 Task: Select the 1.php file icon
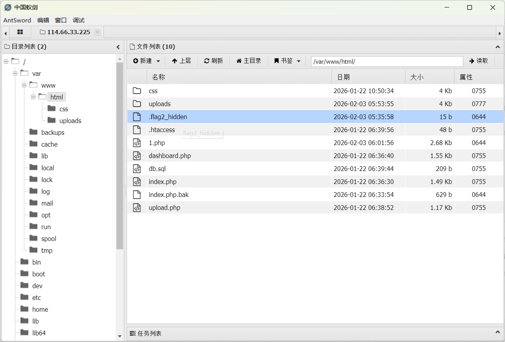pyautogui.click(x=137, y=143)
